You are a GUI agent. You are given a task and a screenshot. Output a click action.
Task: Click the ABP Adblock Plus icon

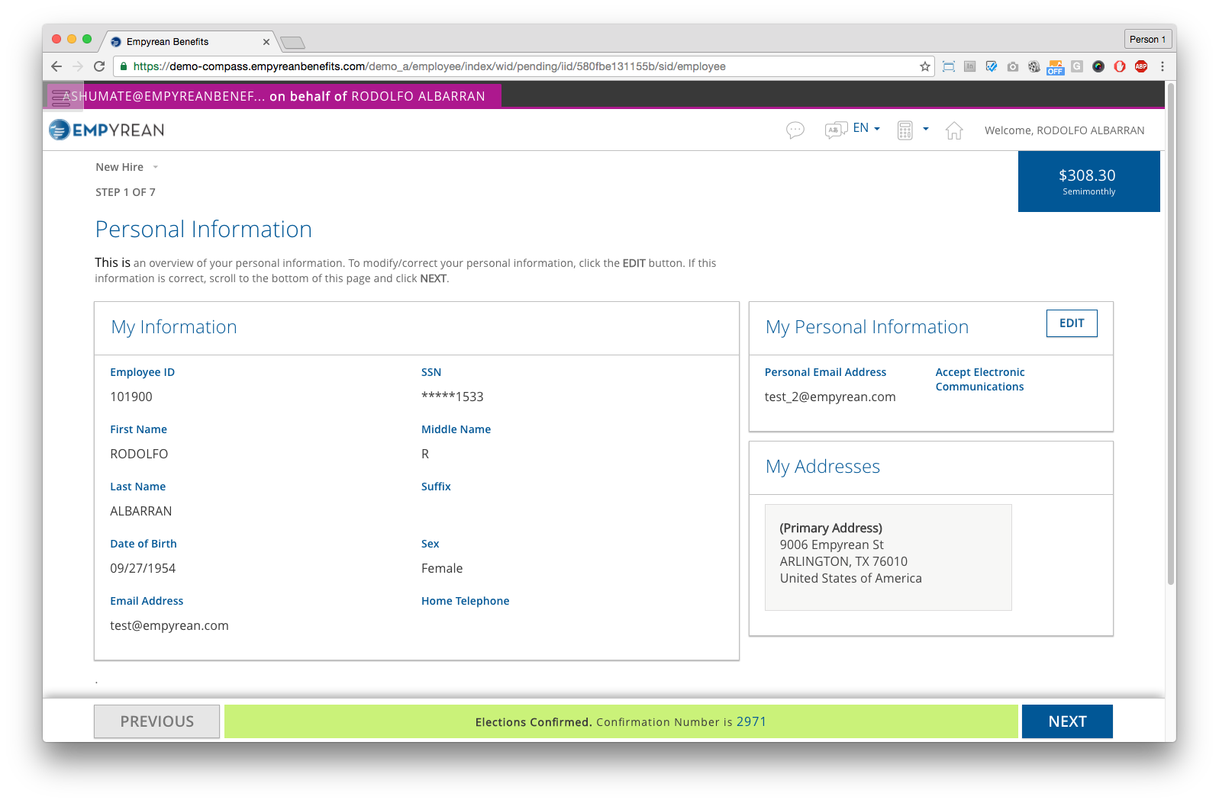pos(1140,66)
